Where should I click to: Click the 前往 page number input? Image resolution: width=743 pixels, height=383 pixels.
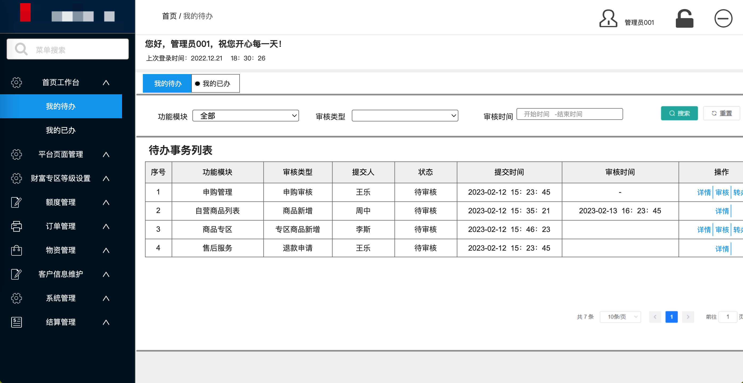(x=728, y=317)
